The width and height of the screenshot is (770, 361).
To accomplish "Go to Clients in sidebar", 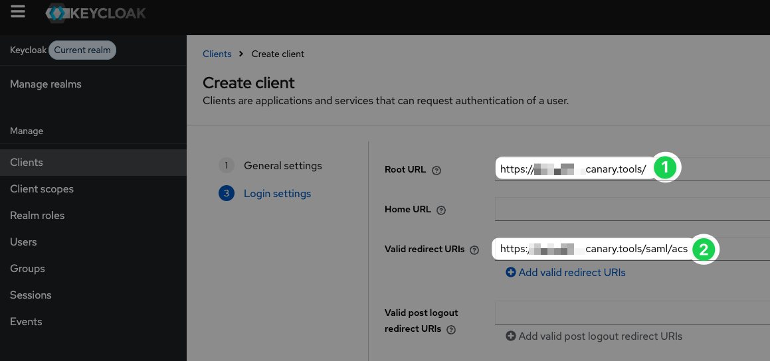I will (93, 163).
